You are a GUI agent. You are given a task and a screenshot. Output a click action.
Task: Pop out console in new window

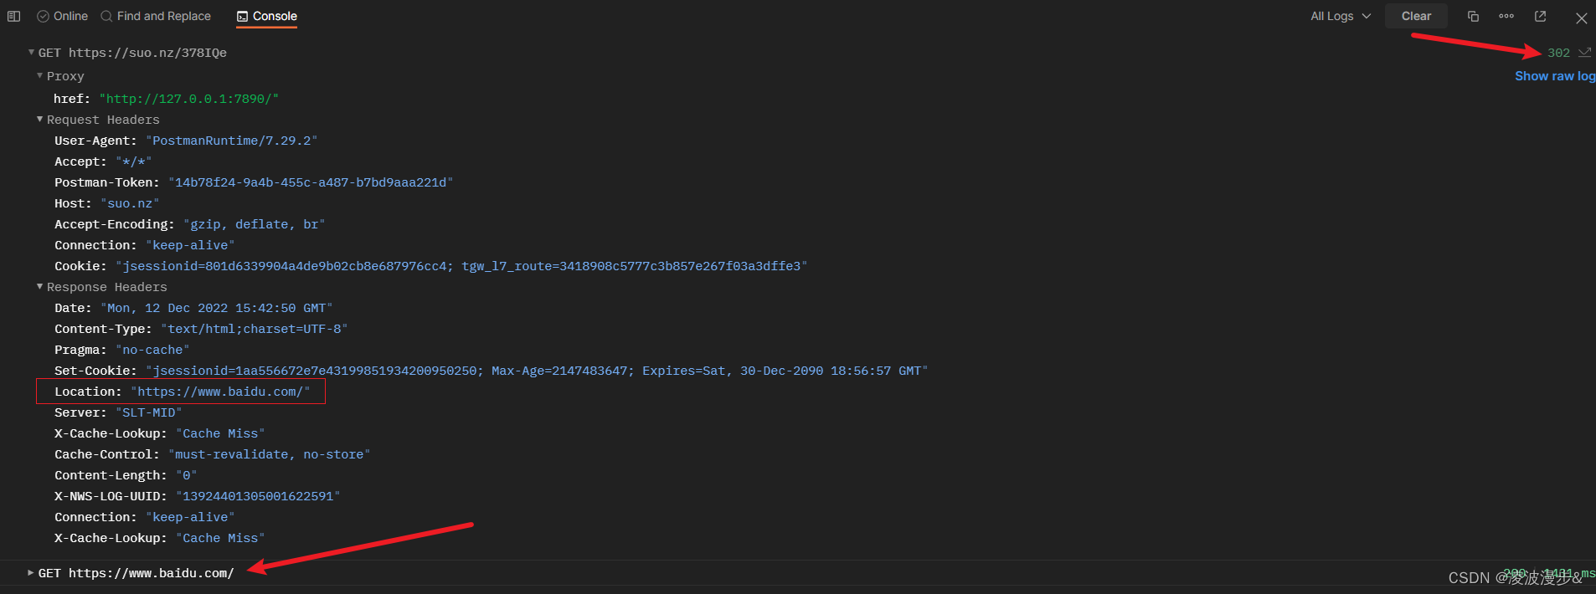[x=1540, y=16]
